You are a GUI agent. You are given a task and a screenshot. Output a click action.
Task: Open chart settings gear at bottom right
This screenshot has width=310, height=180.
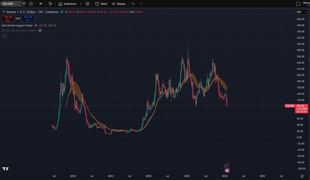point(302,176)
